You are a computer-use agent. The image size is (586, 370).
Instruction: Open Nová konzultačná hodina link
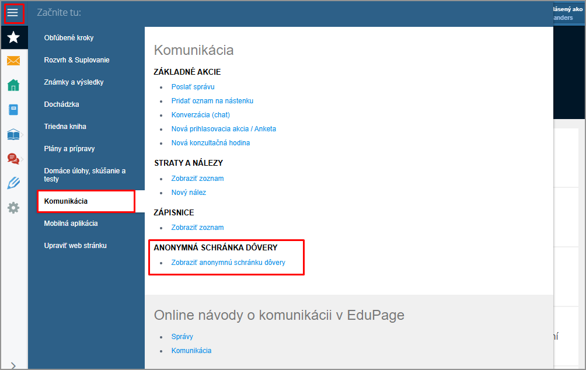tap(210, 143)
